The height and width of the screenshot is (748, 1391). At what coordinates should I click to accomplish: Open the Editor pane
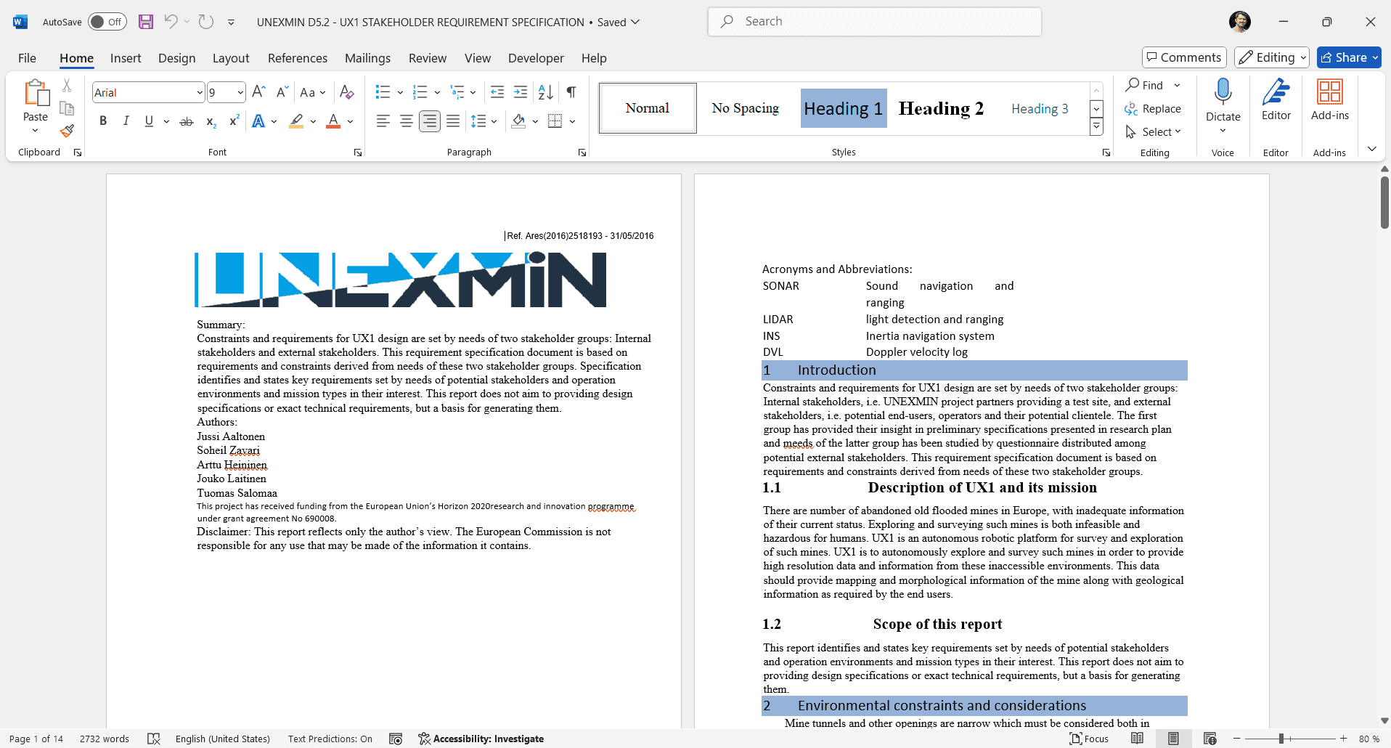pos(1276,100)
